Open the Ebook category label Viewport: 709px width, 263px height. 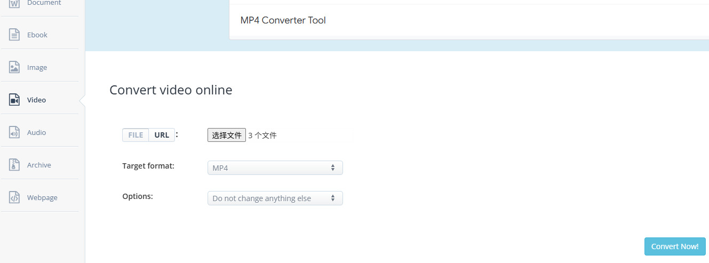pos(37,35)
